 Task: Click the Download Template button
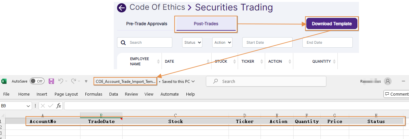(332, 24)
